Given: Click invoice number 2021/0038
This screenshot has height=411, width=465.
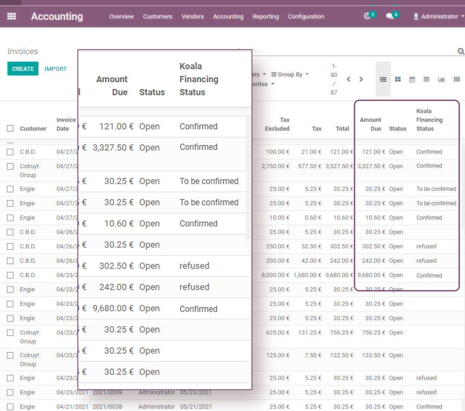Looking at the screenshot, I should pos(107,406).
